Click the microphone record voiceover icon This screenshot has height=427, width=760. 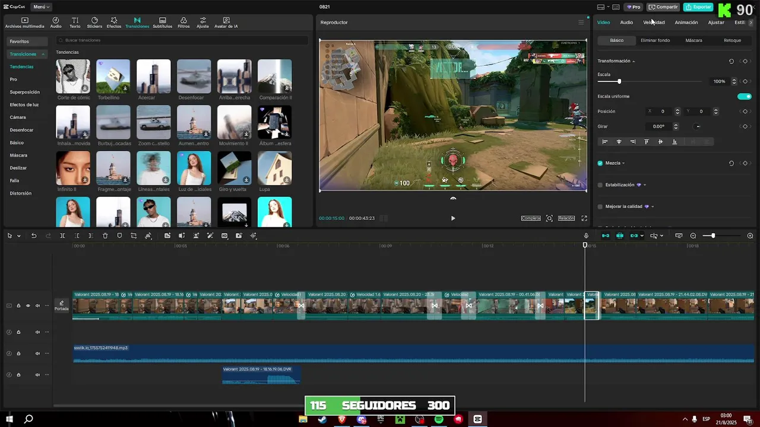click(586, 235)
